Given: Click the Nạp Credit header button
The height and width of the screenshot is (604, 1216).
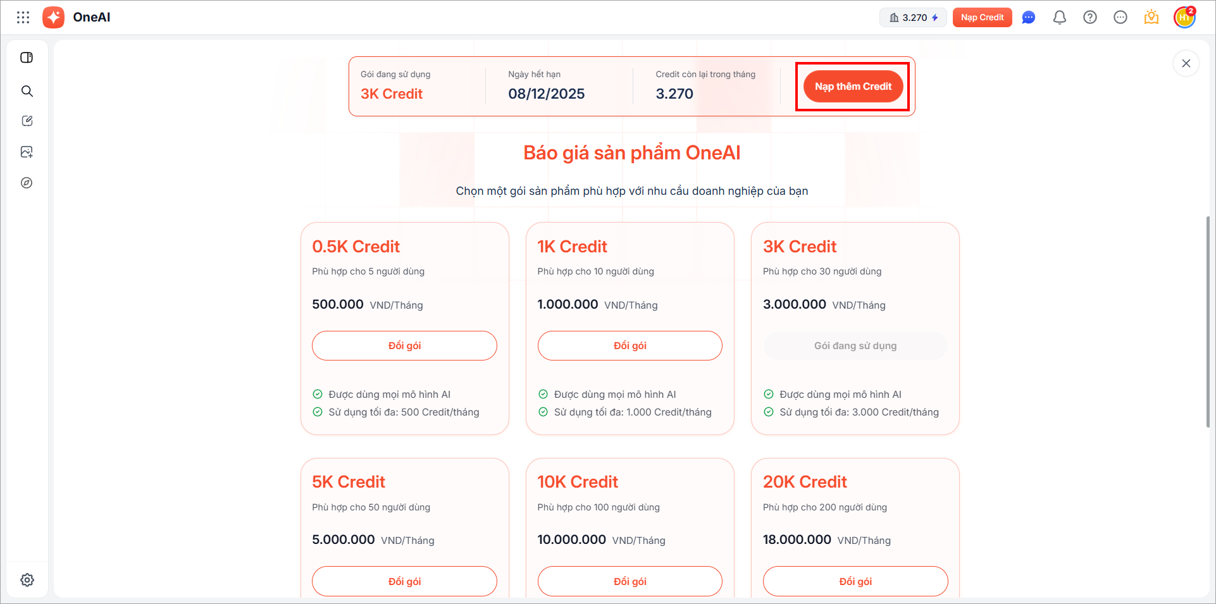Looking at the screenshot, I should tap(982, 18).
